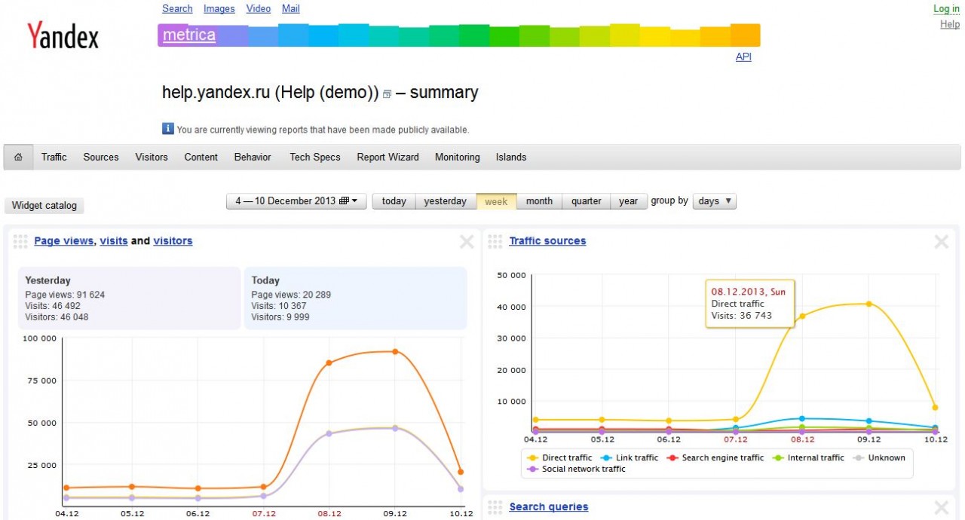The image size is (965, 520).
Task: Follow the Video link at top
Action: coord(259,9)
